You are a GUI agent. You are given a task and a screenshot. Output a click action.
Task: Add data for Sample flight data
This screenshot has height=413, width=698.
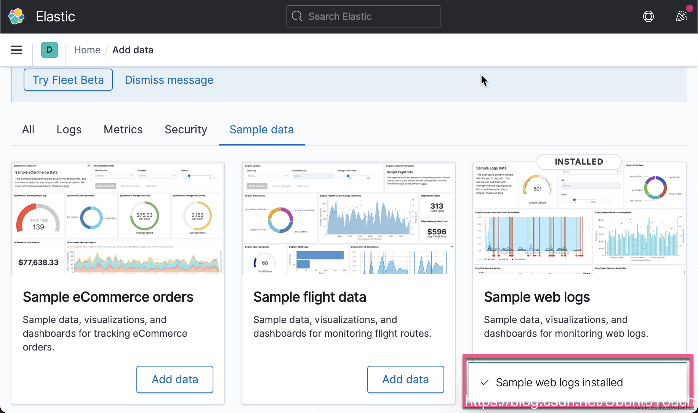pos(405,379)
